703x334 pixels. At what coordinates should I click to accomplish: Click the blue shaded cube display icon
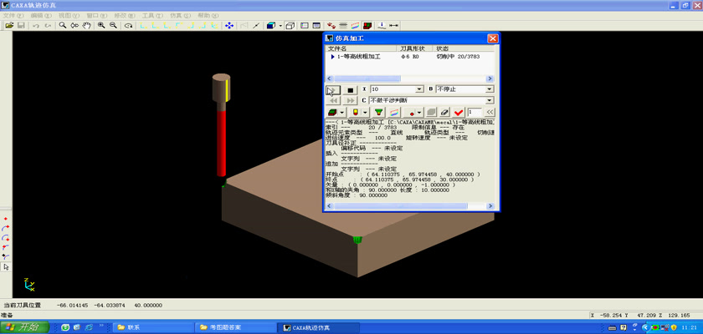(271, 26)
